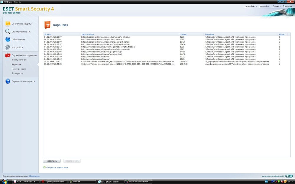Screen dimensions: 295x184
Task: Switch to Monster taskbar button
Action: click(82, 182)
